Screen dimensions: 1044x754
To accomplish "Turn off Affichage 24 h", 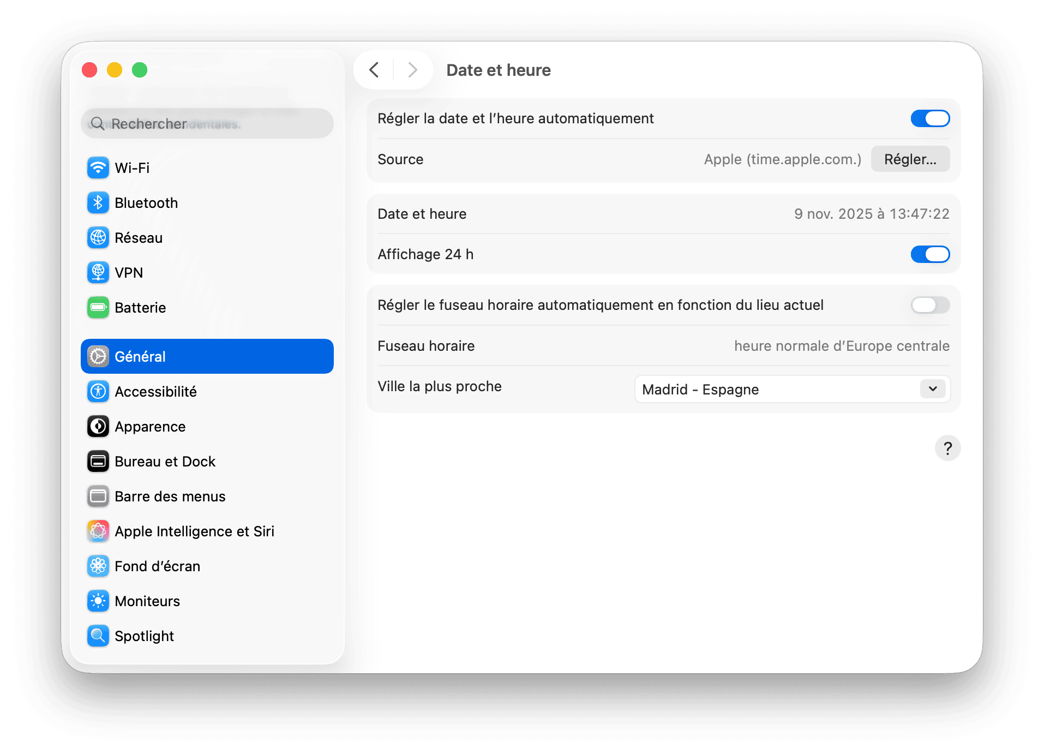I will [930, 254].
